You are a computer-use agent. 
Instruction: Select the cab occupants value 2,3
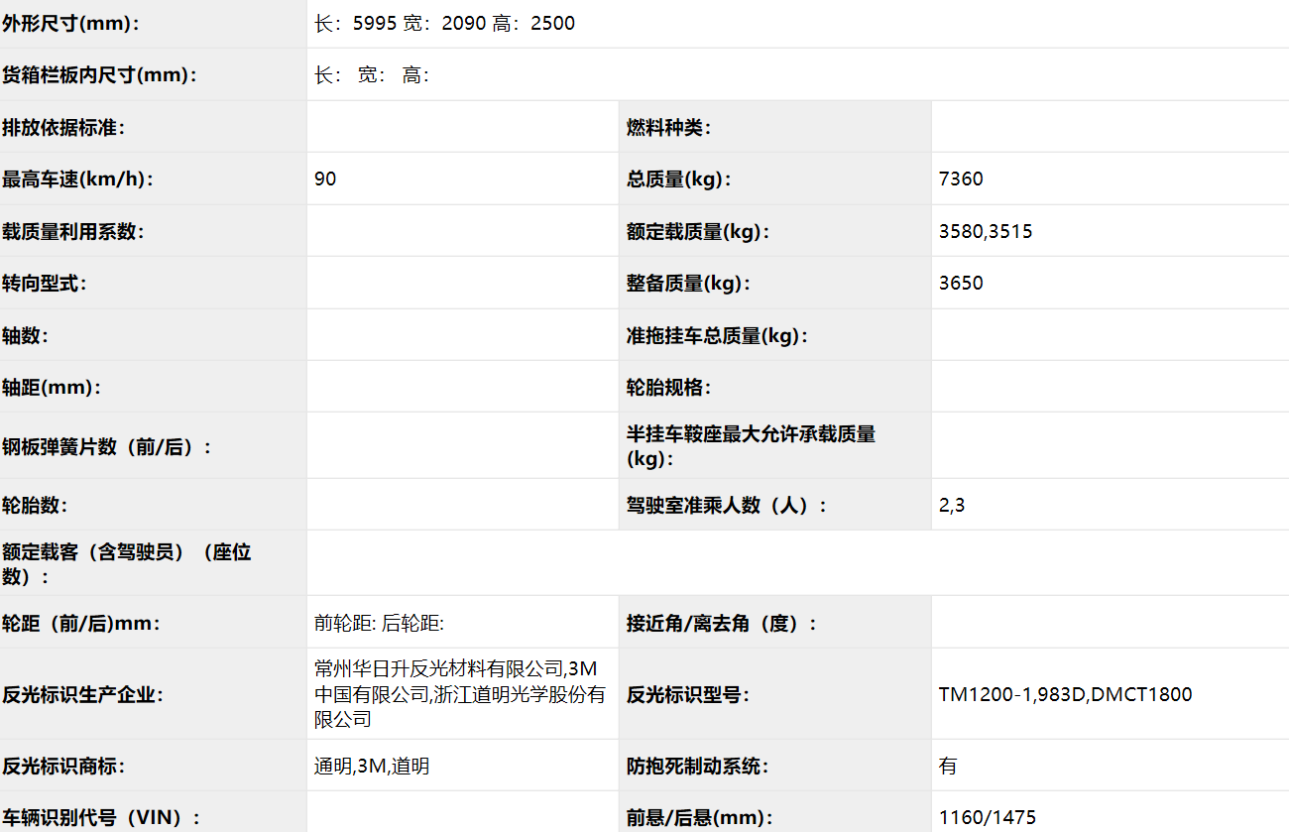pos(952,506)
